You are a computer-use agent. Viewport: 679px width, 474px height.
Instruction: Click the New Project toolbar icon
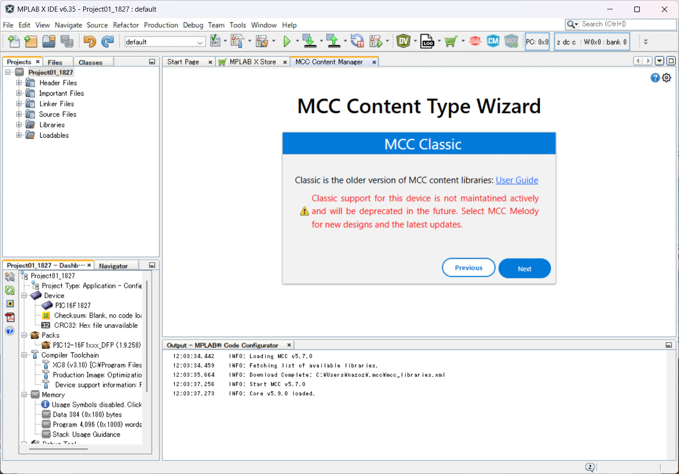pyautogui.click(x=31, y=42)
